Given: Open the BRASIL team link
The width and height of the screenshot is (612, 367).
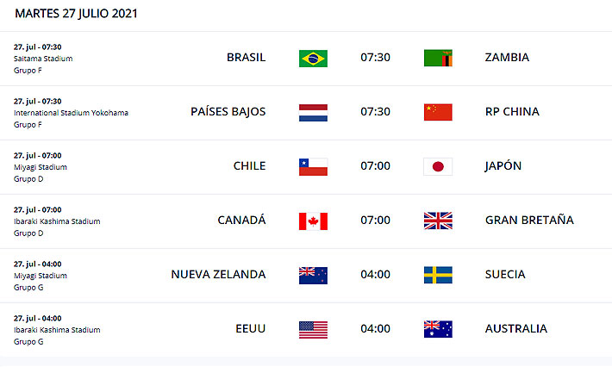Looking at the screenshot, I should [x=246, y=58].
